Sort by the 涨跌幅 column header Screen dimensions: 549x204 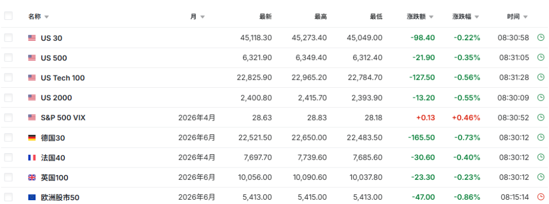point(466,17)
